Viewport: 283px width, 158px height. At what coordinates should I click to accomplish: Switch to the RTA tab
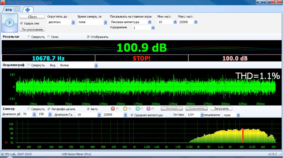pos(8,10)
